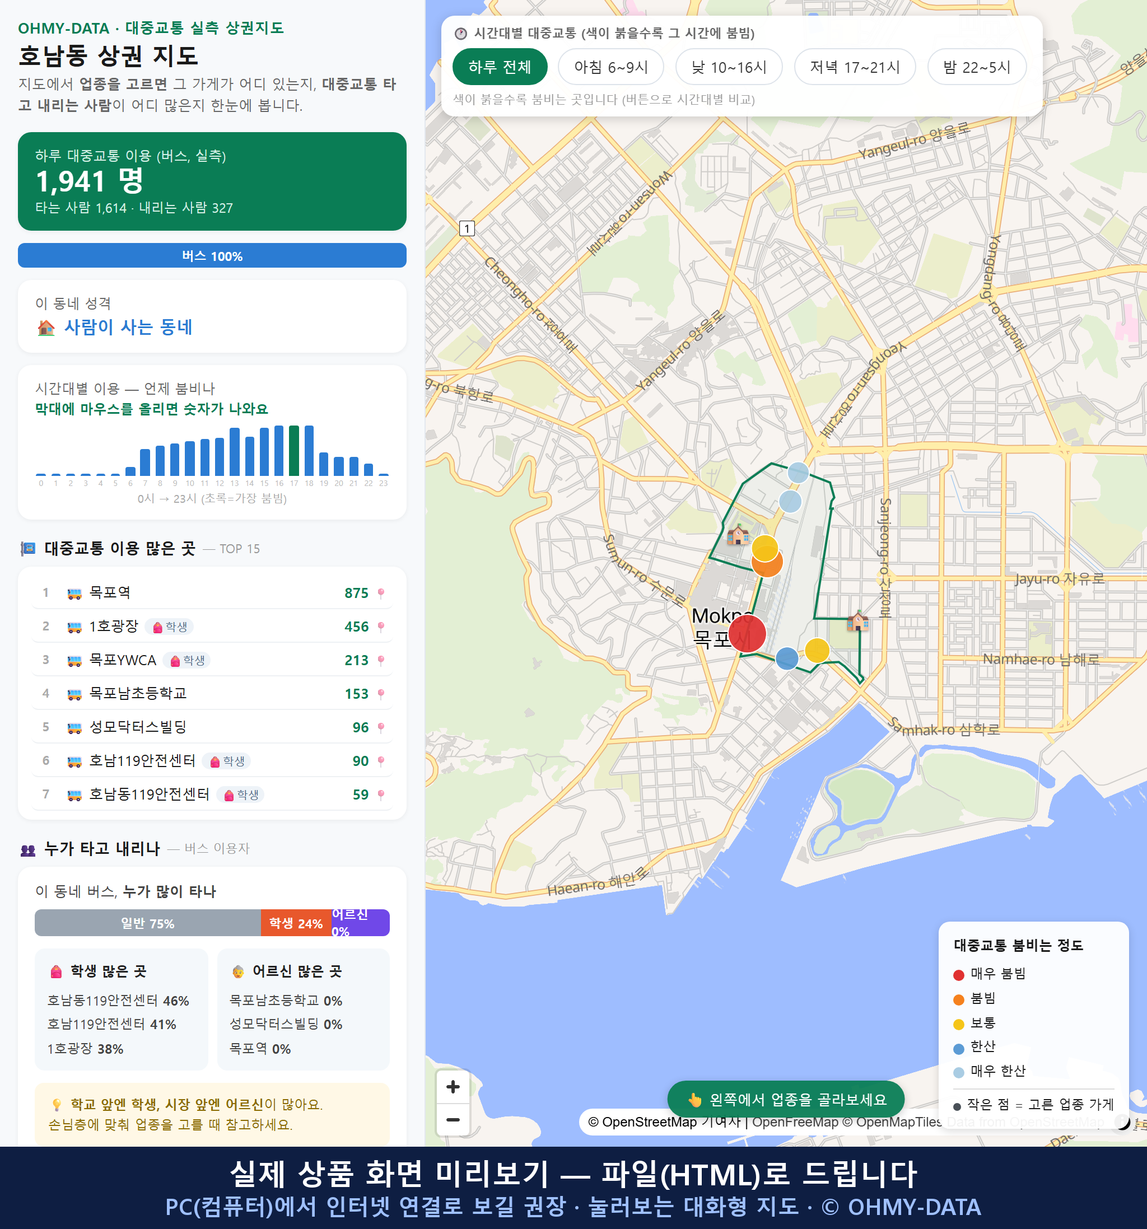Screen dimensions: 1147x1229
Task: Click the bus icon beside 목포역
Action: 74,594
